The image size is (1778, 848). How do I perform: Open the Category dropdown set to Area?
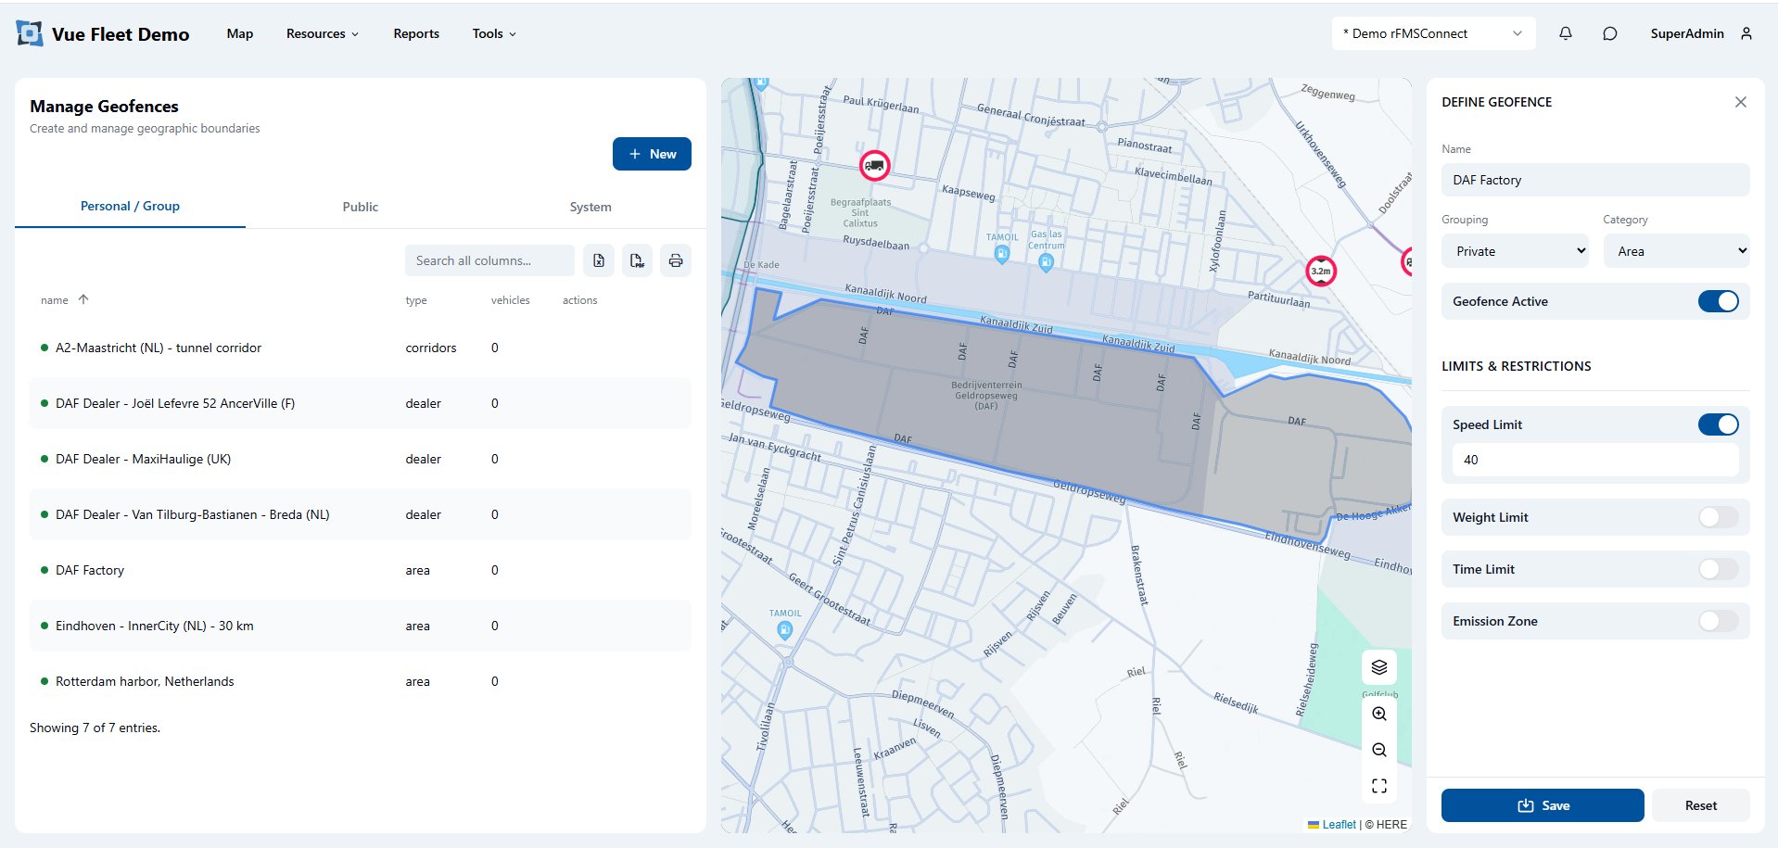point(1676,251)
